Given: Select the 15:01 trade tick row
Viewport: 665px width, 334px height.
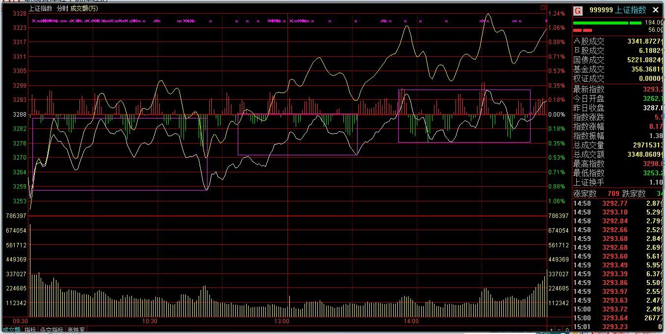Looking at the screenshot, I should [618, 327].
